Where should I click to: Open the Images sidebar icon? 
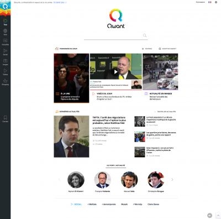click(x=5, y=61)
